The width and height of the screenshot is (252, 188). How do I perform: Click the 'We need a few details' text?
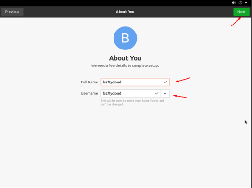coord(125,66)
